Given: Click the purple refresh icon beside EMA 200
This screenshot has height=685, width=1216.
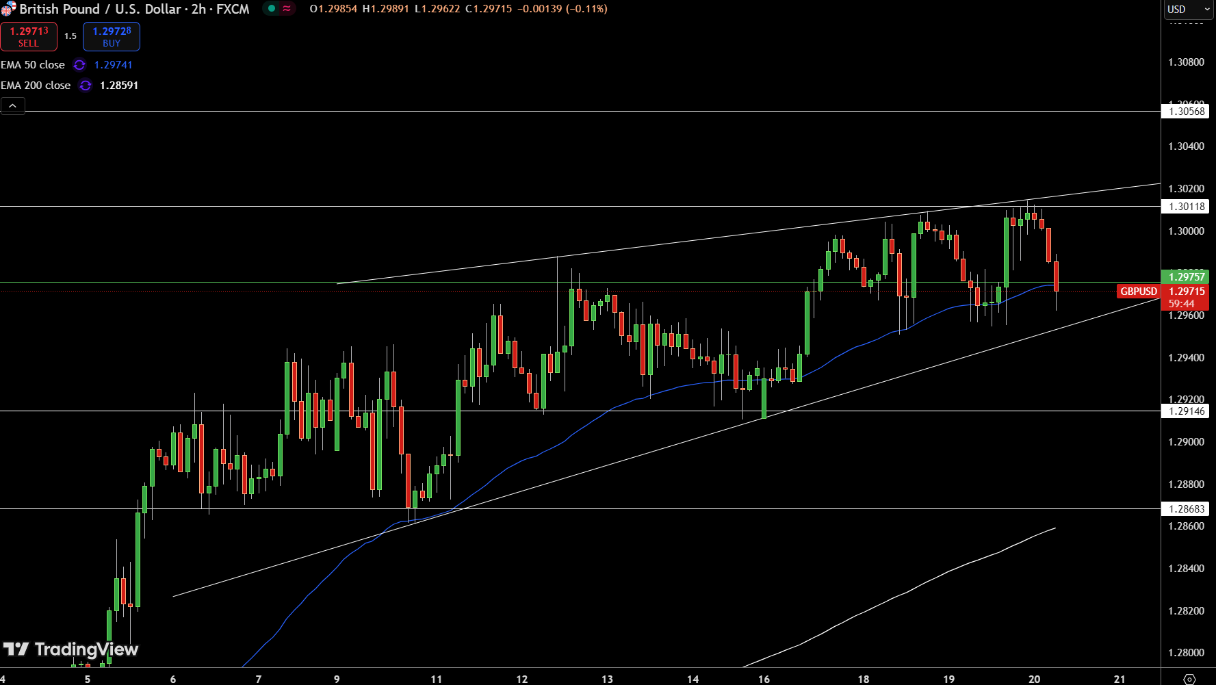Looking at the screenshot, I should coord(86,86).
